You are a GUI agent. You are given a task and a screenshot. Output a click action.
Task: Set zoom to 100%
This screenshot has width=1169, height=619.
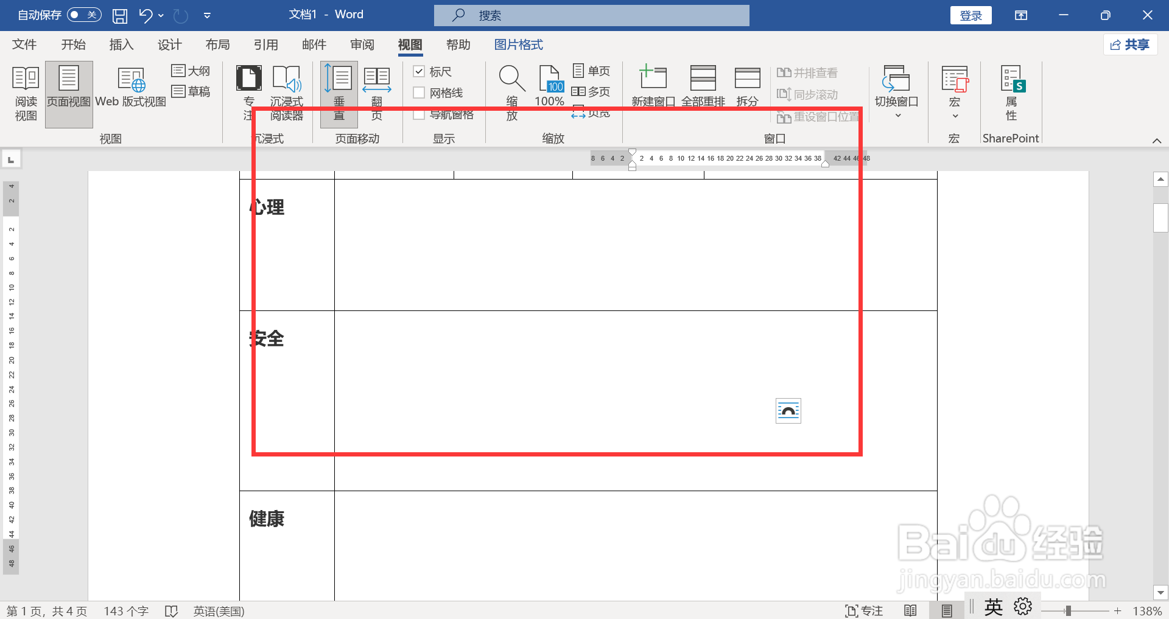coord(550,87)
